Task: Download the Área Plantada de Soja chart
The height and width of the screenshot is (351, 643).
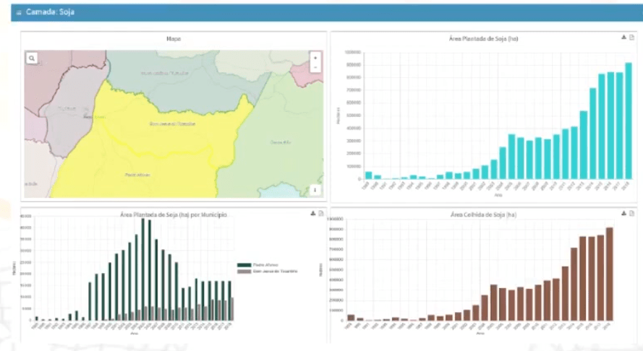Action: (x=623, y=38)
